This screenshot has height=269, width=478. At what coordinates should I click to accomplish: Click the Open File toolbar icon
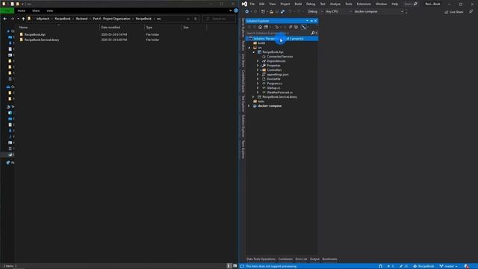[271, 12]
